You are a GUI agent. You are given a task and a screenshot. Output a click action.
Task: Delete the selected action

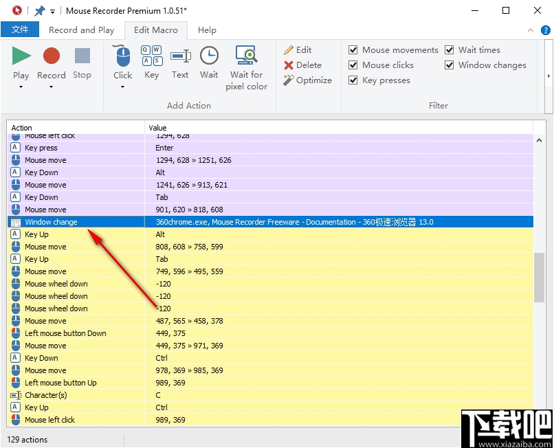tap(302, 65)
